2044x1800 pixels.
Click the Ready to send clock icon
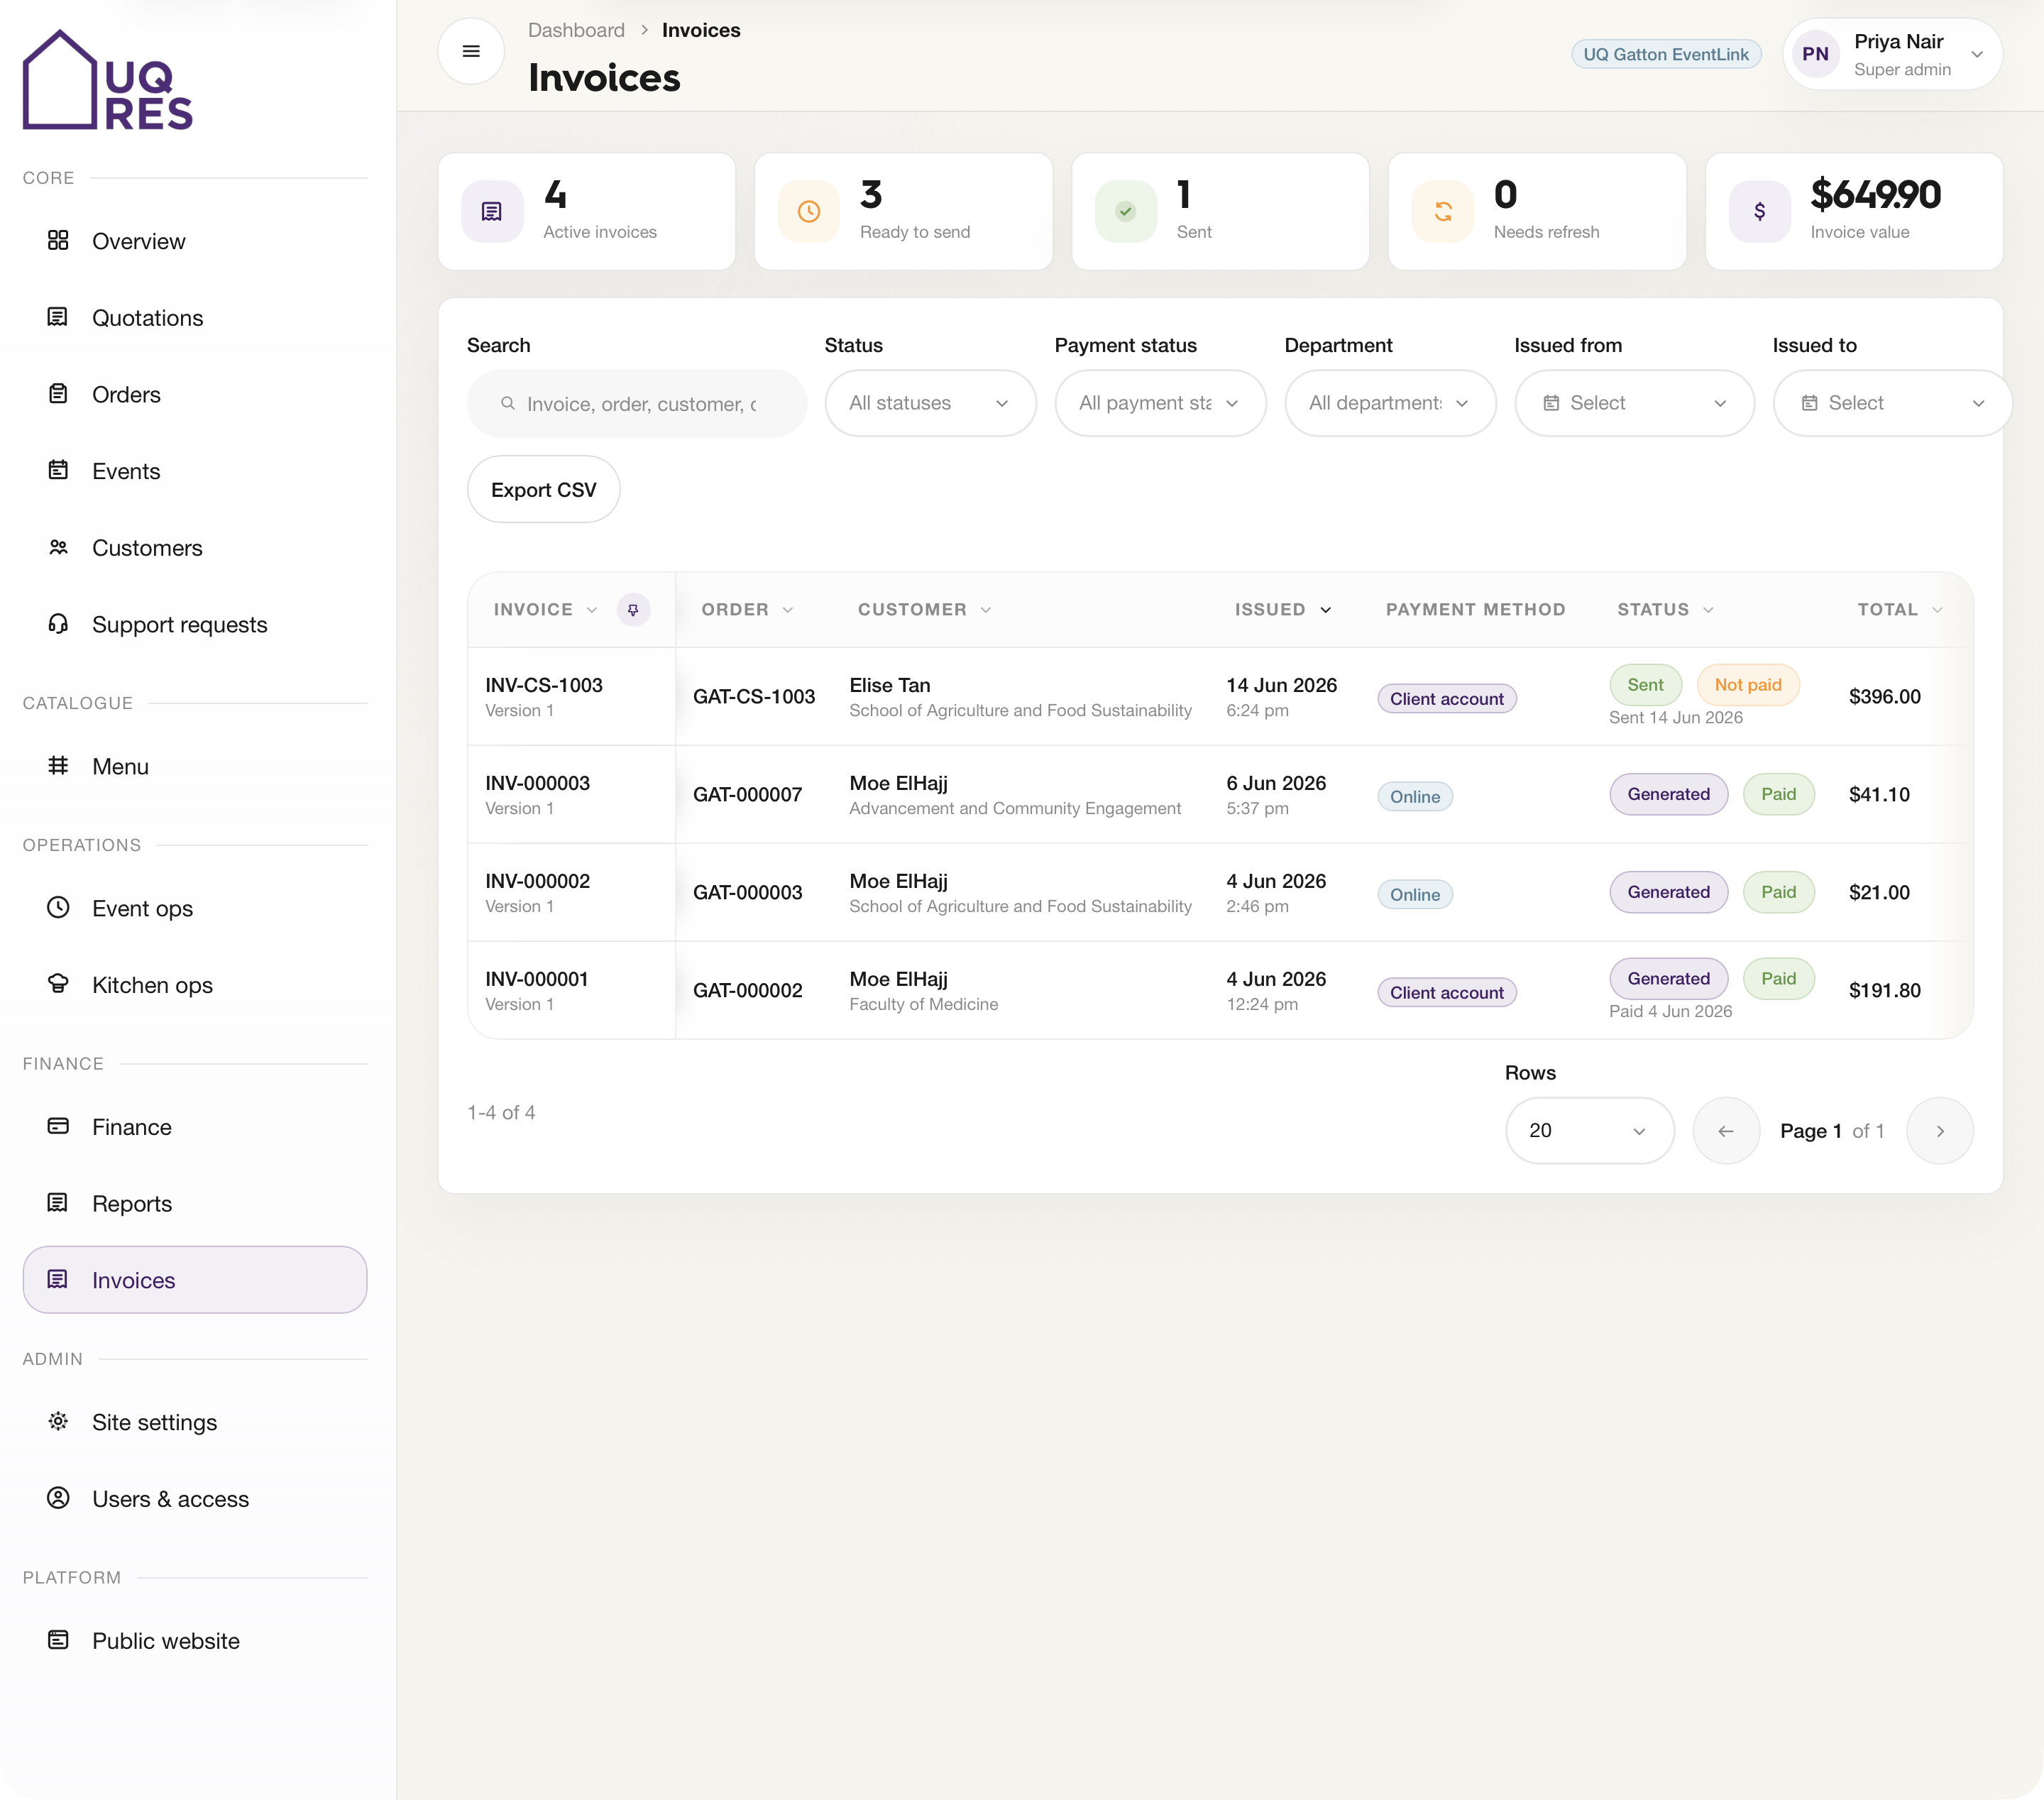(809, 211)
